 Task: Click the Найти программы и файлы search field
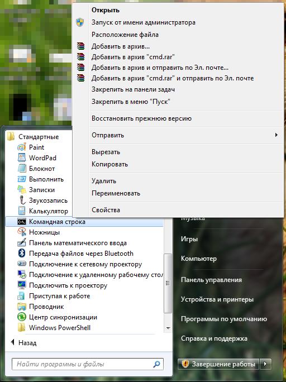click(x=88, y=364)
